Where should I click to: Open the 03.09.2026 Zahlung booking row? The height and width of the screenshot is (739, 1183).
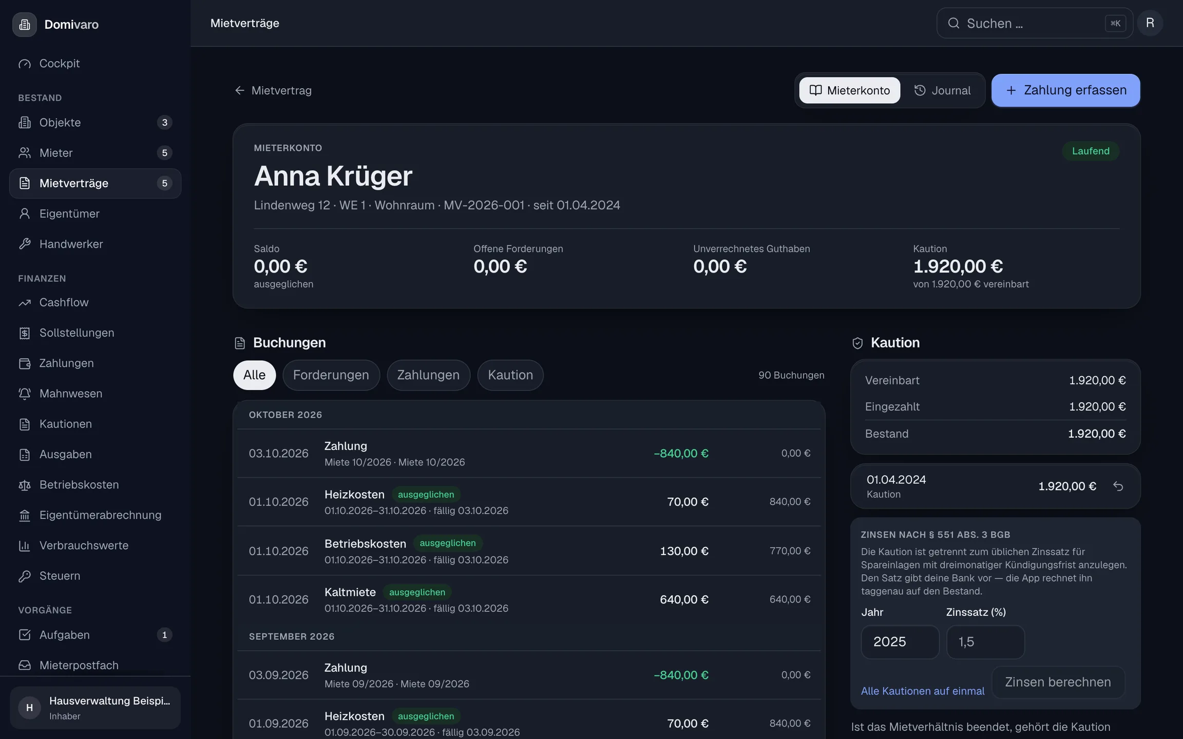pyautogui.click(x=529, y=675)
